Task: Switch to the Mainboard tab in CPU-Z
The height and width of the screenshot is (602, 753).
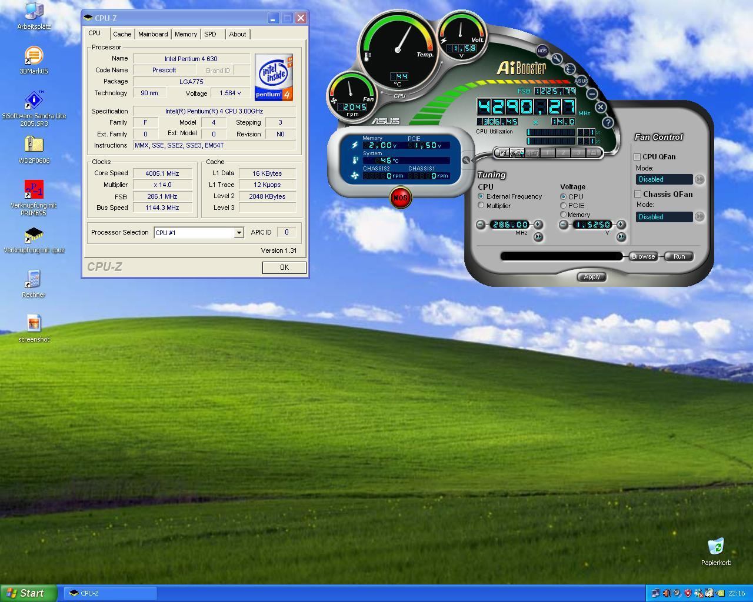Action: (x=153, y=34)
